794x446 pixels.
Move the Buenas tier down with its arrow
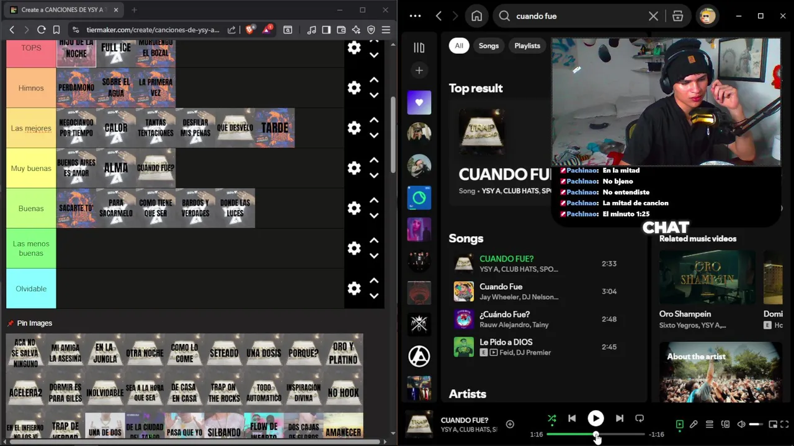374,216
